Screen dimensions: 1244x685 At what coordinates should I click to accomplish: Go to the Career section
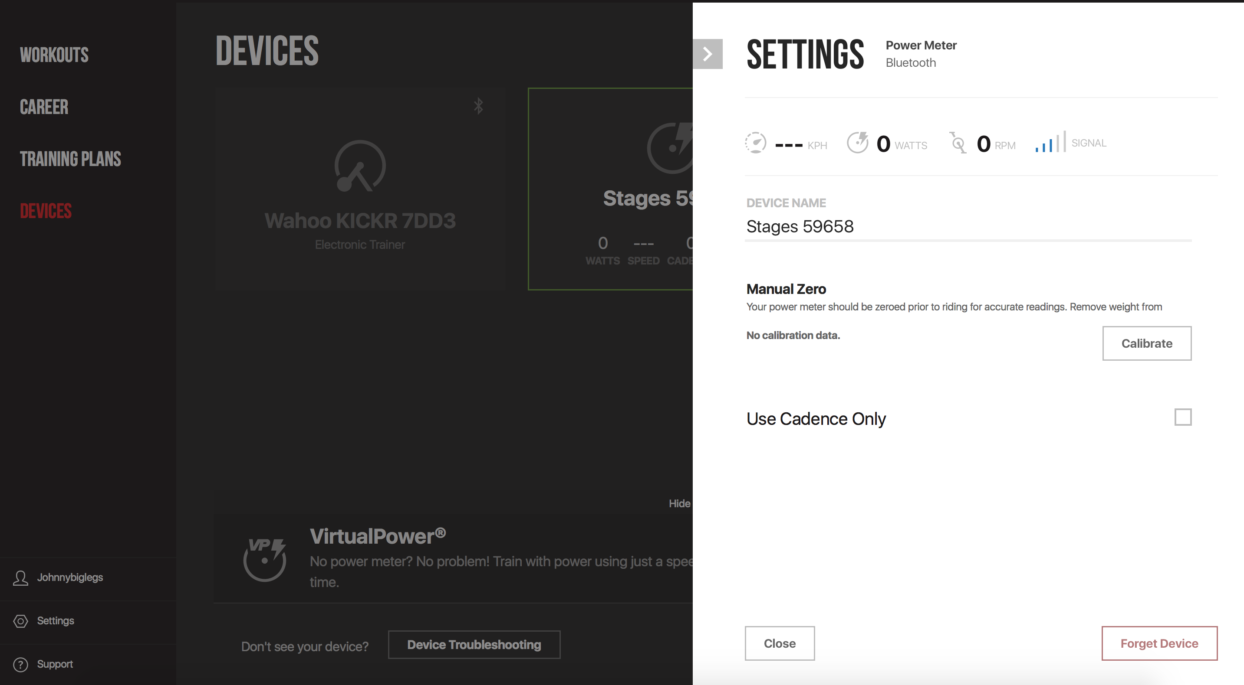(x=44, y=107)
